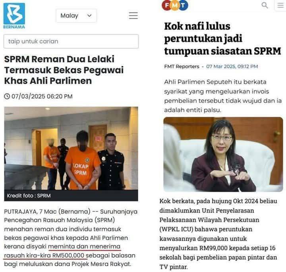Open the Kok nafi lulus peruntukan headline
The width and height of the screenshot is (286, 272).
coord(222,38)
